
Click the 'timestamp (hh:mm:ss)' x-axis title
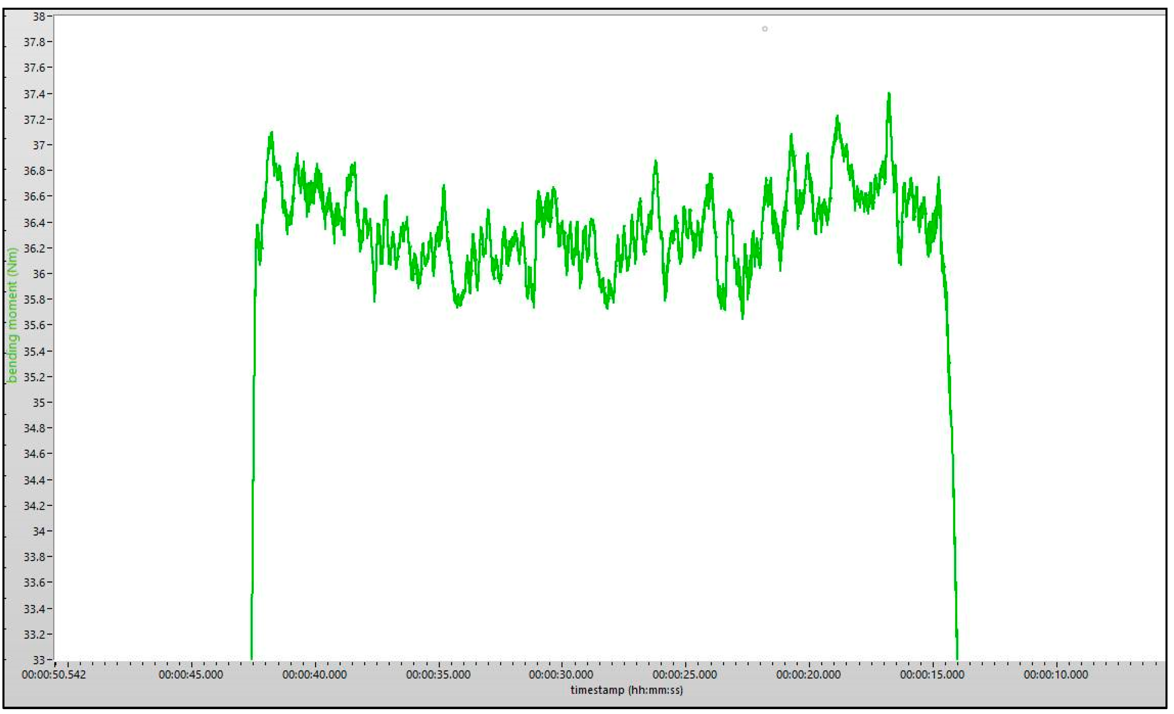[626, 690]
